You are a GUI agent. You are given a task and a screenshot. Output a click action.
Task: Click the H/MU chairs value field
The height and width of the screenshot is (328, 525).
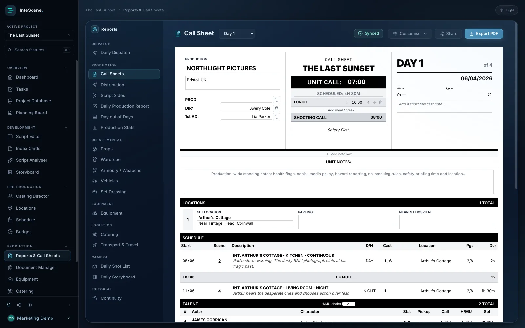348,304
